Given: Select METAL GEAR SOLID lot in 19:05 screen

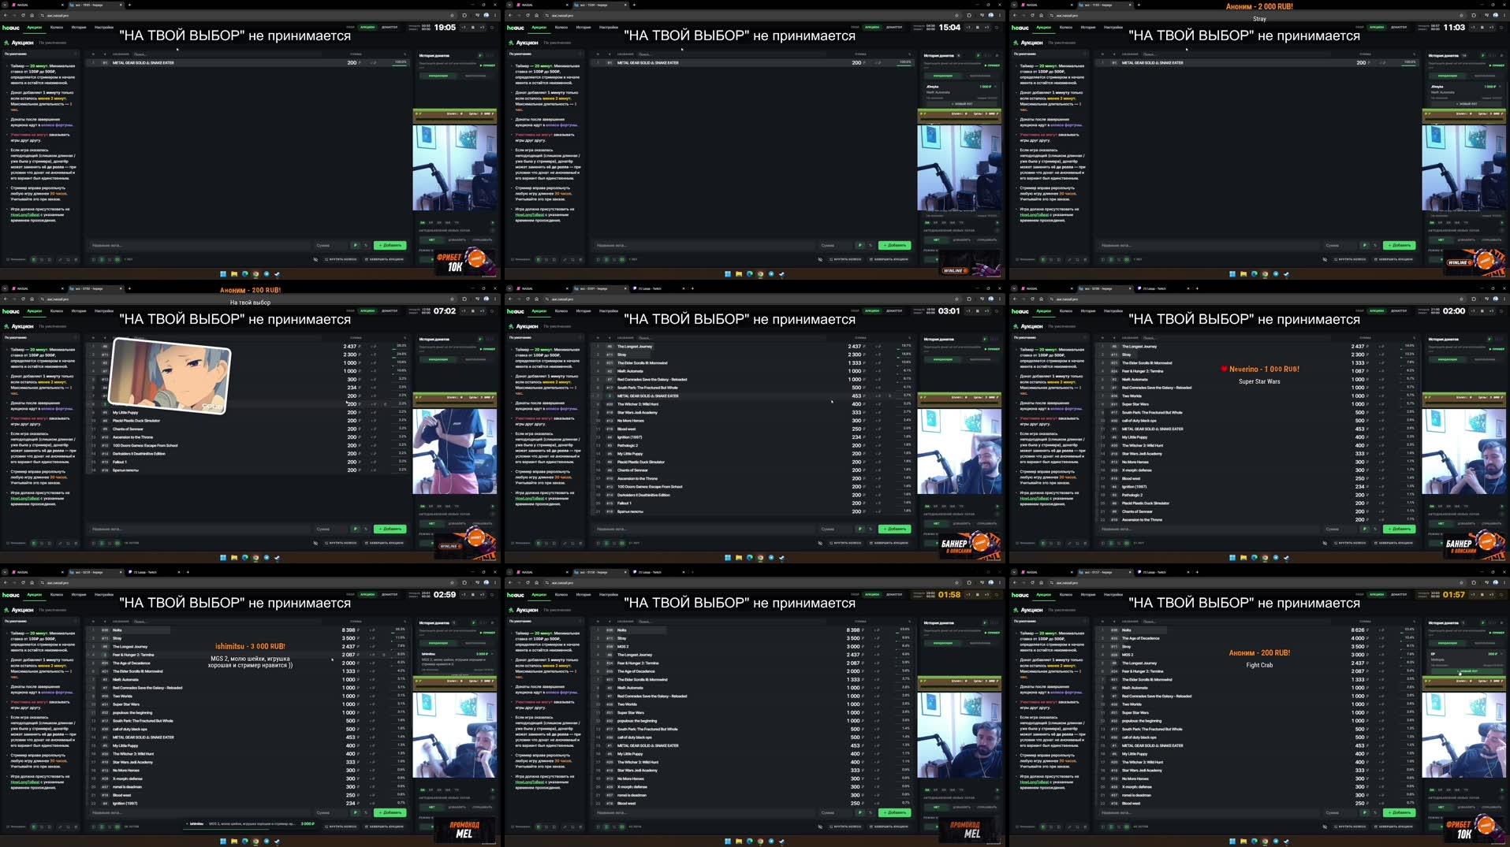Looking at the screenshot, I should (248, 62).
